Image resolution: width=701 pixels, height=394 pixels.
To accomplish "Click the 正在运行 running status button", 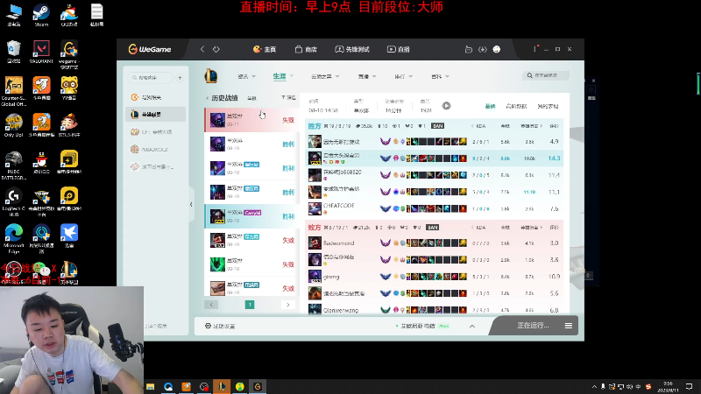I will 533,326.
